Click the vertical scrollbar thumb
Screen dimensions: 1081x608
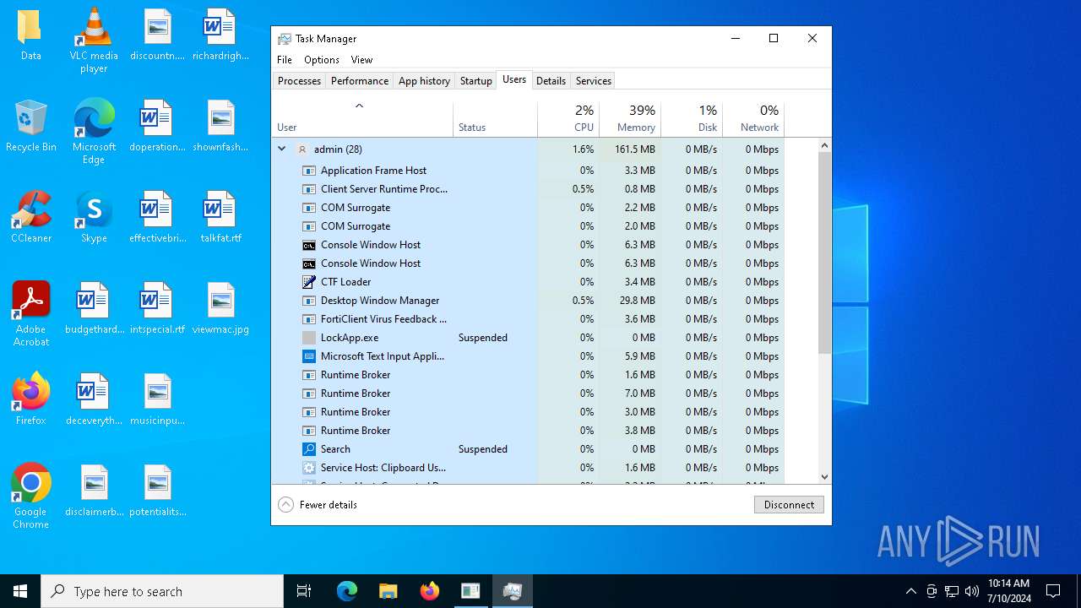(x=825, y=253)
